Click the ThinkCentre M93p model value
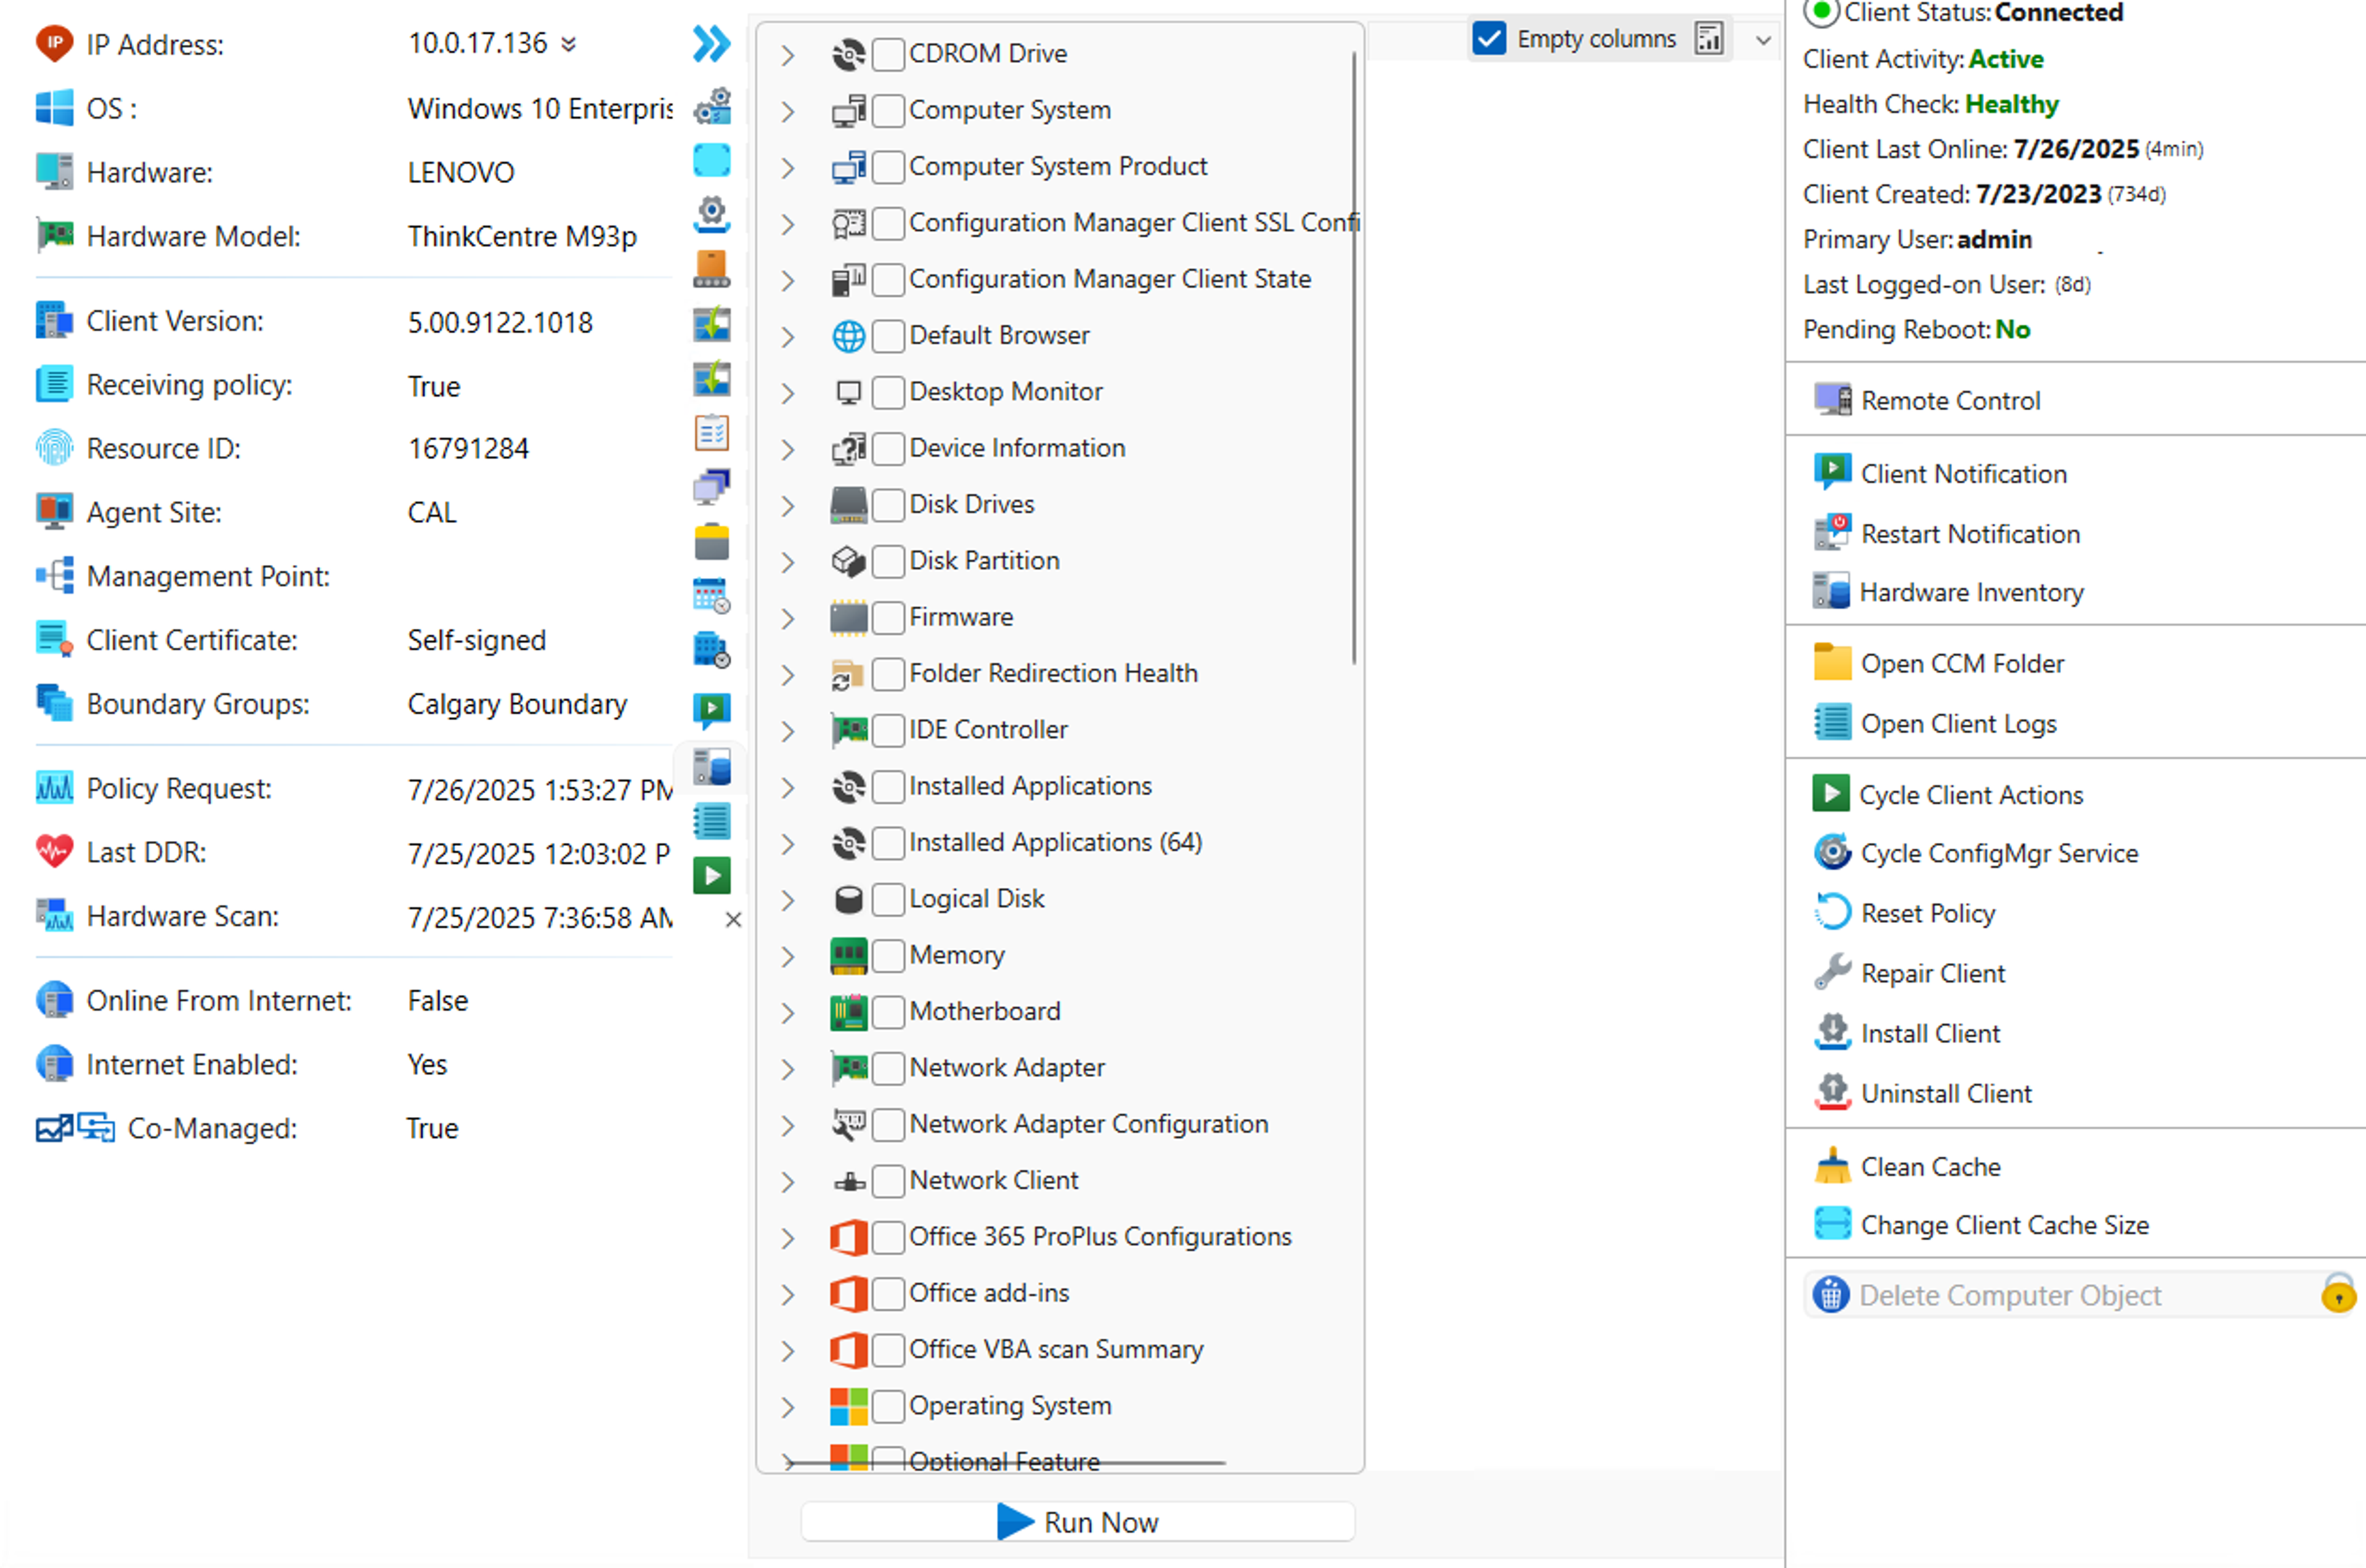 [522, 236]
